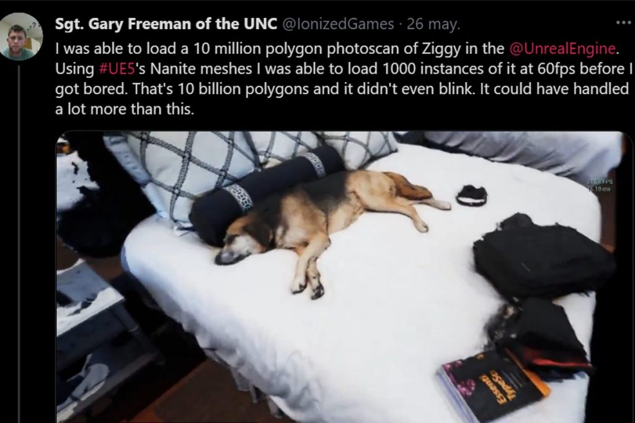The width and height of the screenshot is (635, 423).
Task: Click the thread line below the avatar
Action: pyautogui.click(x=19, y=243)
